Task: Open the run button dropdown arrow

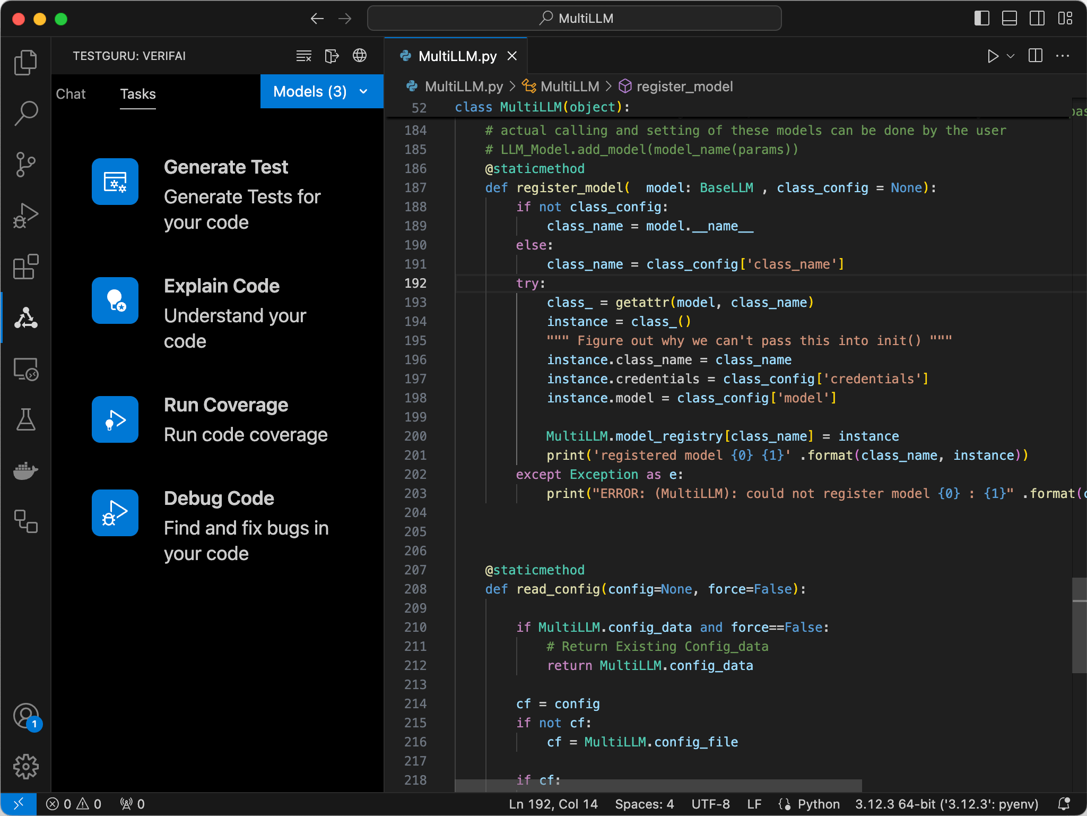Action: (1011, 56)
